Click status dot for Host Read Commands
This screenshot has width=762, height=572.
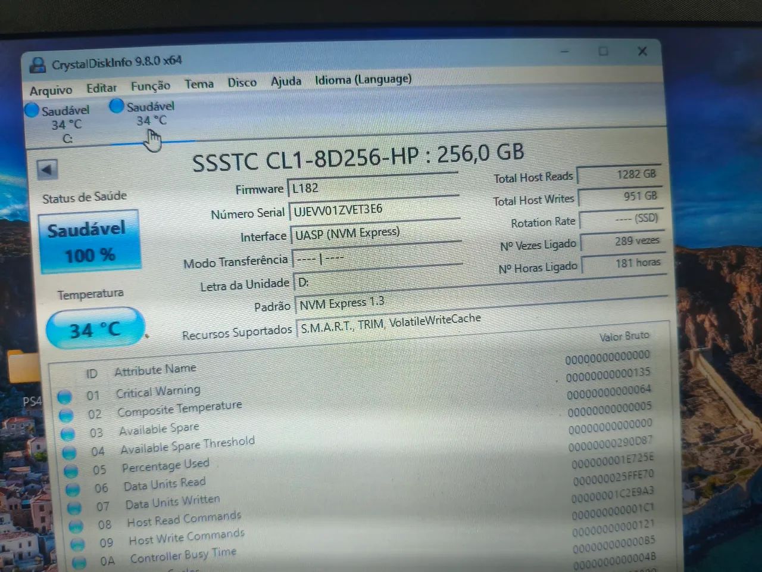pyautogui.click(x=76, y=527)
